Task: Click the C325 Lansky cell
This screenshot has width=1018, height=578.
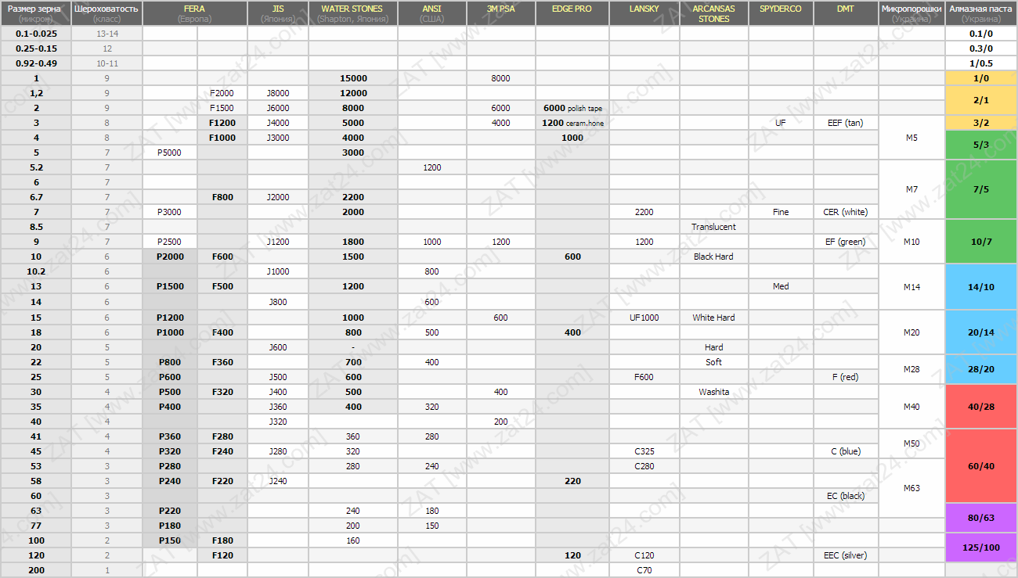Action: (x=644, y=451)
